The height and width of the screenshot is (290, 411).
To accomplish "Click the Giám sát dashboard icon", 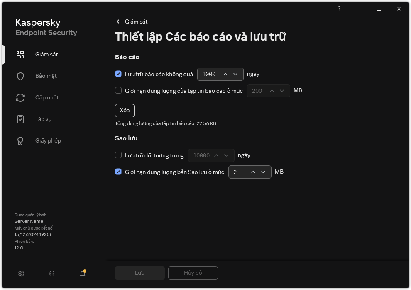I will click(20, 55).
